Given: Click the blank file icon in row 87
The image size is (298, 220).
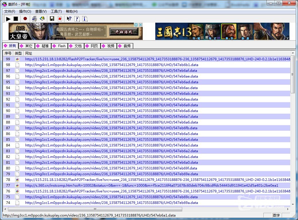Looking at the screenshot, I should click(x=17, y=128).
